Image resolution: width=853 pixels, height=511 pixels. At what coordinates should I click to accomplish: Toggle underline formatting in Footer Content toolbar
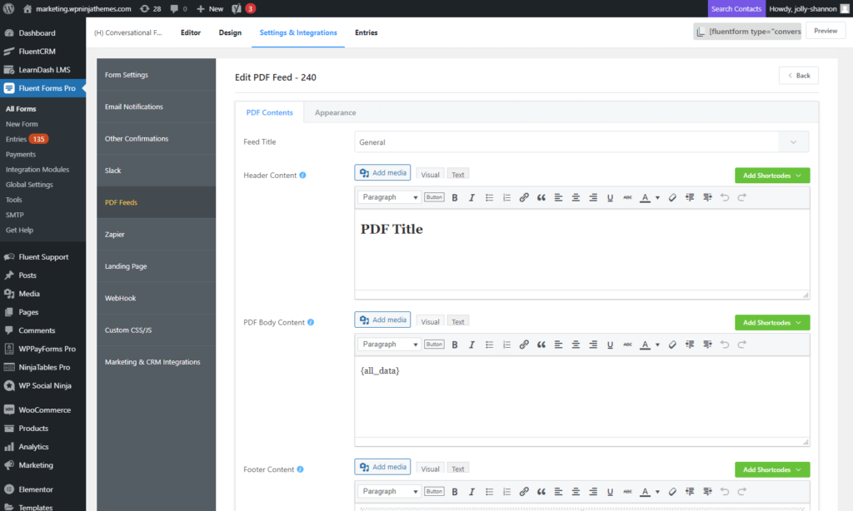coord(610,491)
